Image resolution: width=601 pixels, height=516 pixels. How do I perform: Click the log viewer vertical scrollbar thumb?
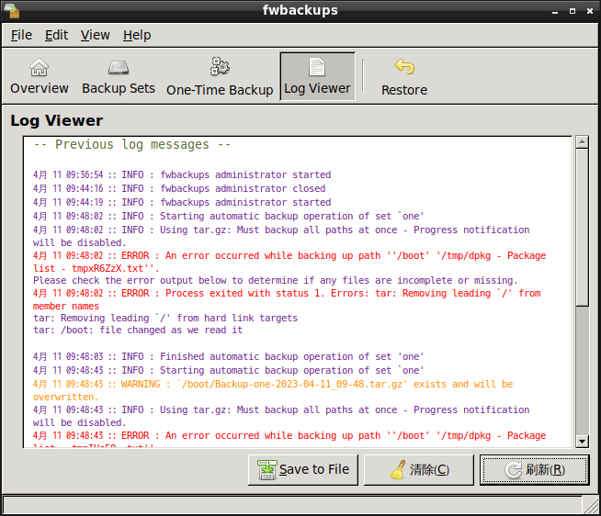pos(582,230)
